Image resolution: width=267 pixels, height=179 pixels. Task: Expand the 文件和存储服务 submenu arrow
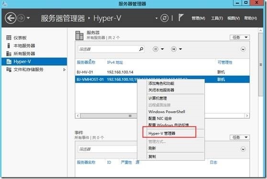coord(64,70)
